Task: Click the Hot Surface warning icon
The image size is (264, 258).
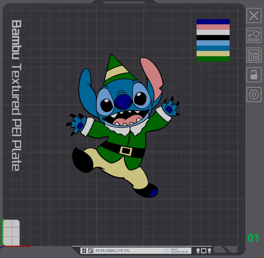Action: point(167,251)
